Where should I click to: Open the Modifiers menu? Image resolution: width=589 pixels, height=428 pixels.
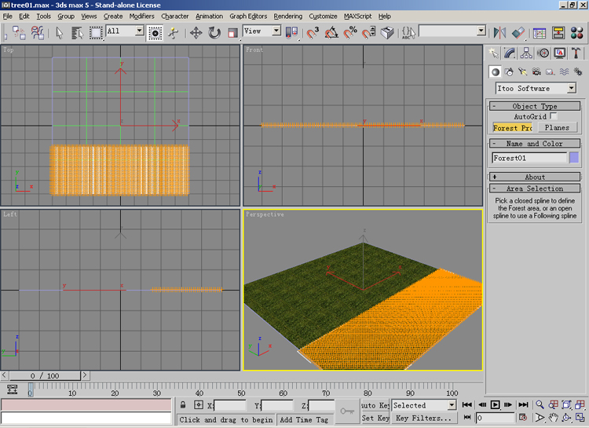[x=141, y=16]
